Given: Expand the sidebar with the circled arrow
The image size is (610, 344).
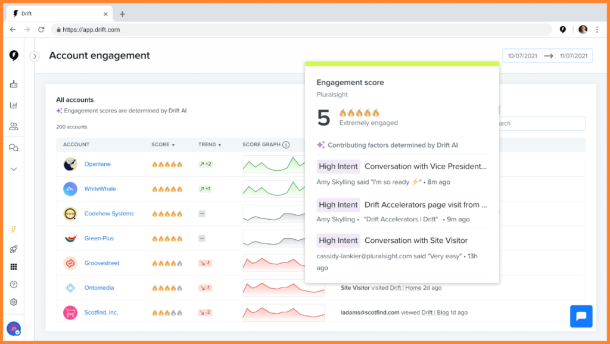Looking at the screenshot, I should (x=35, y=57).
